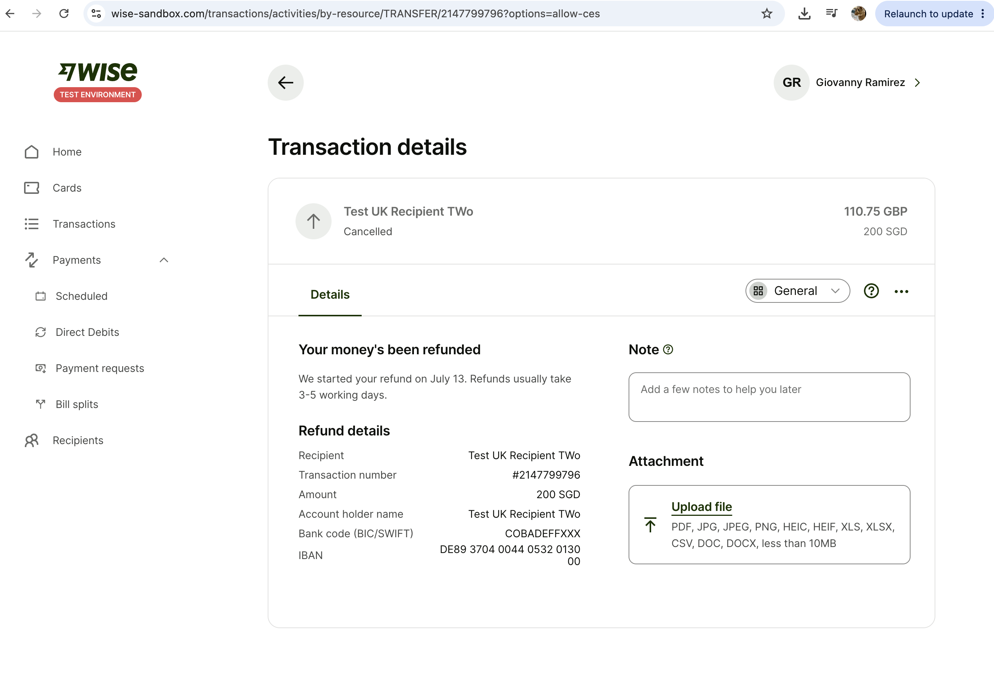Open browser downloads icon
This screenshot has width=994, height=674.
(804, 14)
